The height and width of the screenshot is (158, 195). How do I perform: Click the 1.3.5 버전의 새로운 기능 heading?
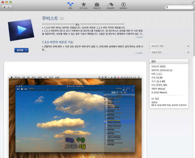tap(58, 42)
